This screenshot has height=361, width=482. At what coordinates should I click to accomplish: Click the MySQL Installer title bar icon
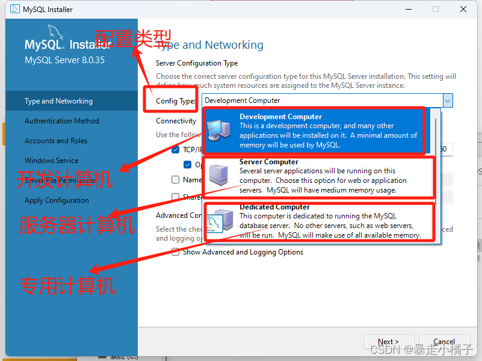pyautogui.click(x=15, y=9)
